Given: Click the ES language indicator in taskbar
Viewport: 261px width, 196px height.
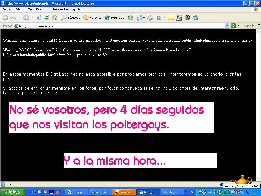Looking at the screenshot, I should point(191,192).
